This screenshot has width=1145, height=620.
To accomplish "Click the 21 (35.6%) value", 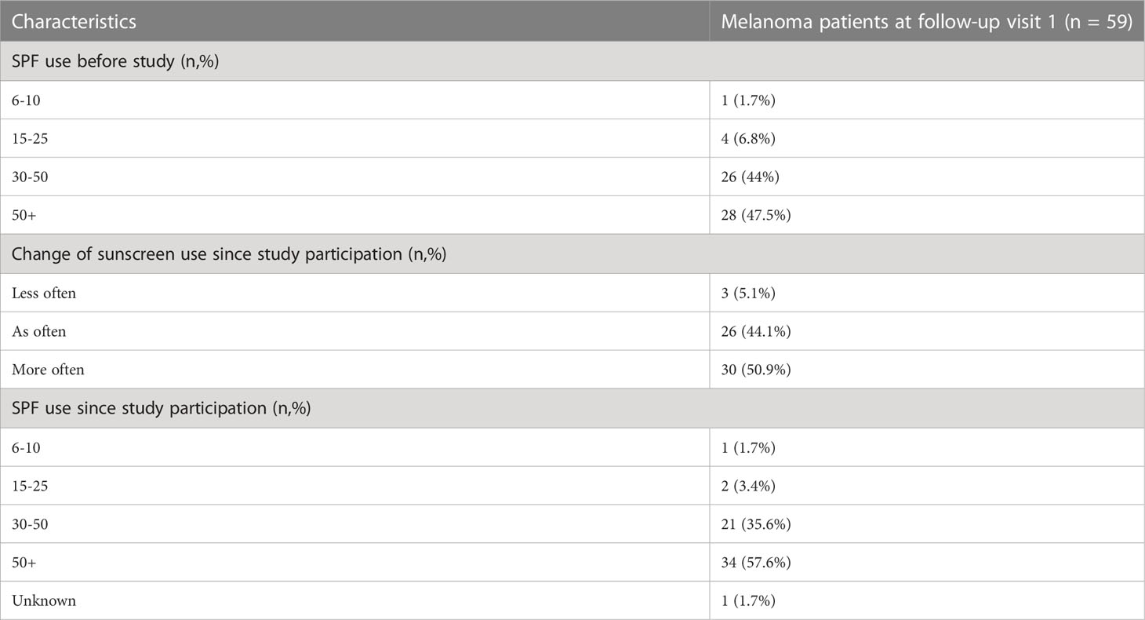I will 755,524.
